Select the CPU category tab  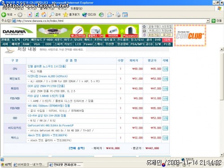coord(26,40)
